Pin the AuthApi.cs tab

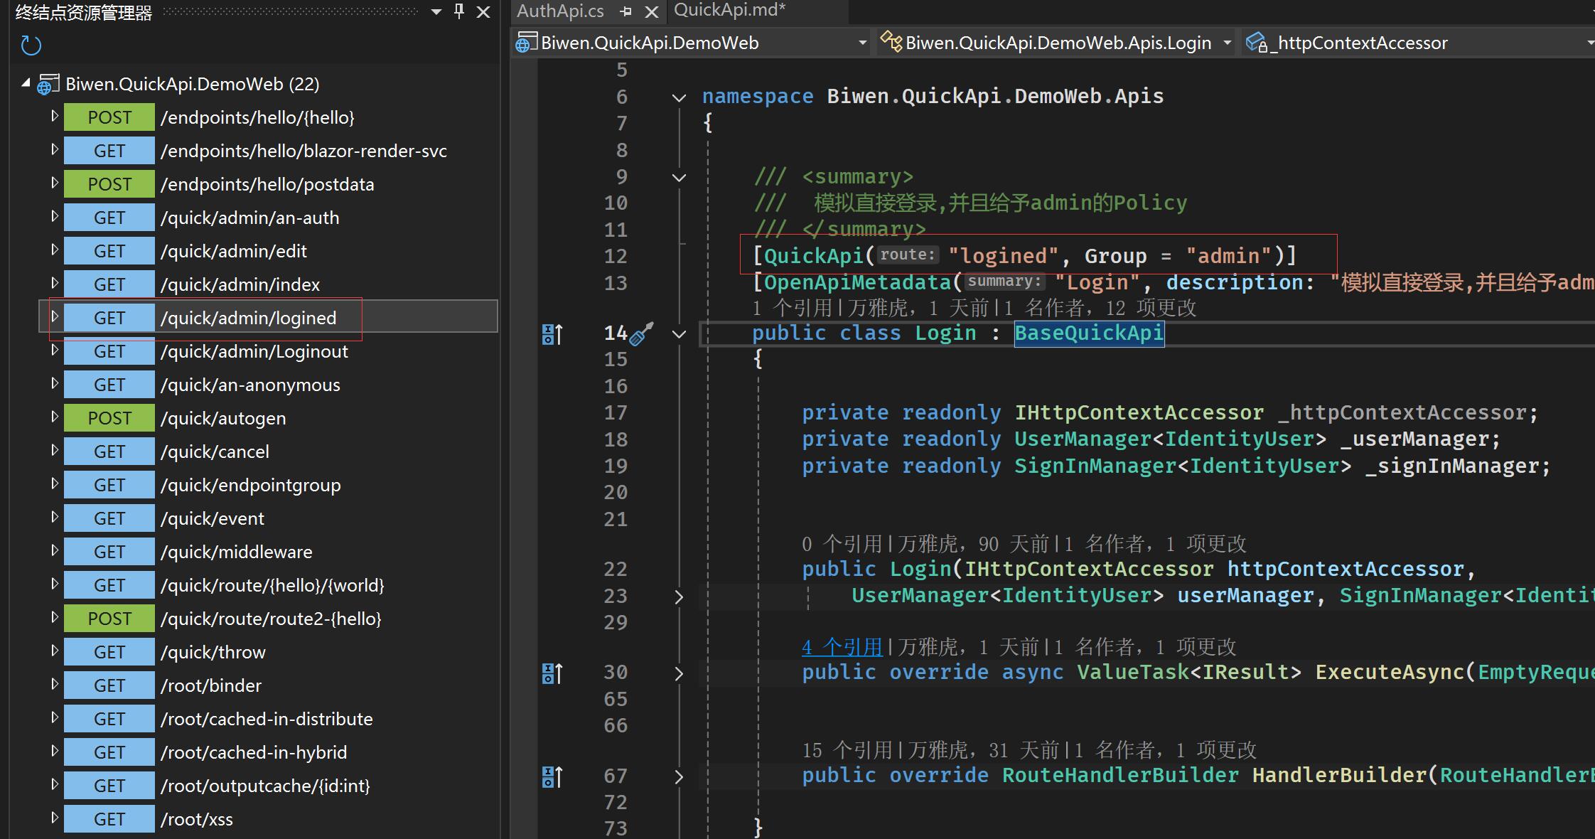[x=626, y=11]
